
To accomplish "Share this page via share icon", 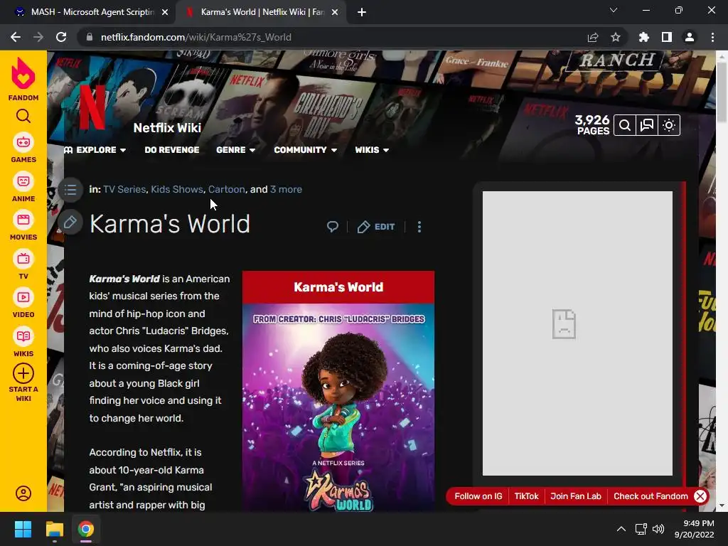I will pyautogui.click(x=593, y=37).
